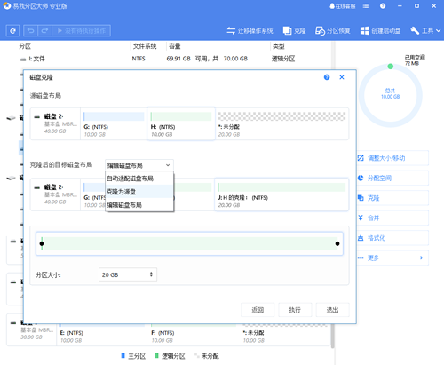Open the 克隆 clone tool in toolbar
The width and height of the screenshot is (444, 365).
coord(295,31)
